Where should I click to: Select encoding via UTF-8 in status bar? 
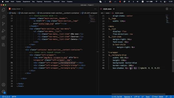coord(137,97)
